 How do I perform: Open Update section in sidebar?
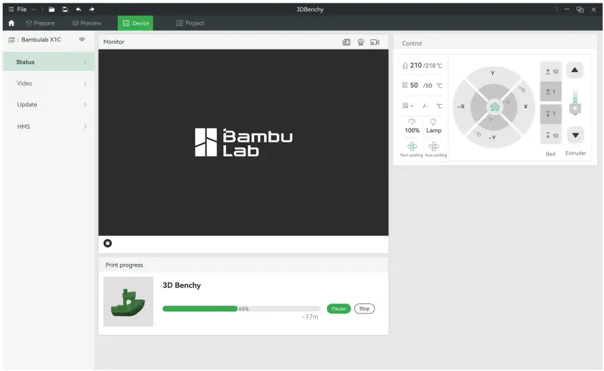point(49,105)
